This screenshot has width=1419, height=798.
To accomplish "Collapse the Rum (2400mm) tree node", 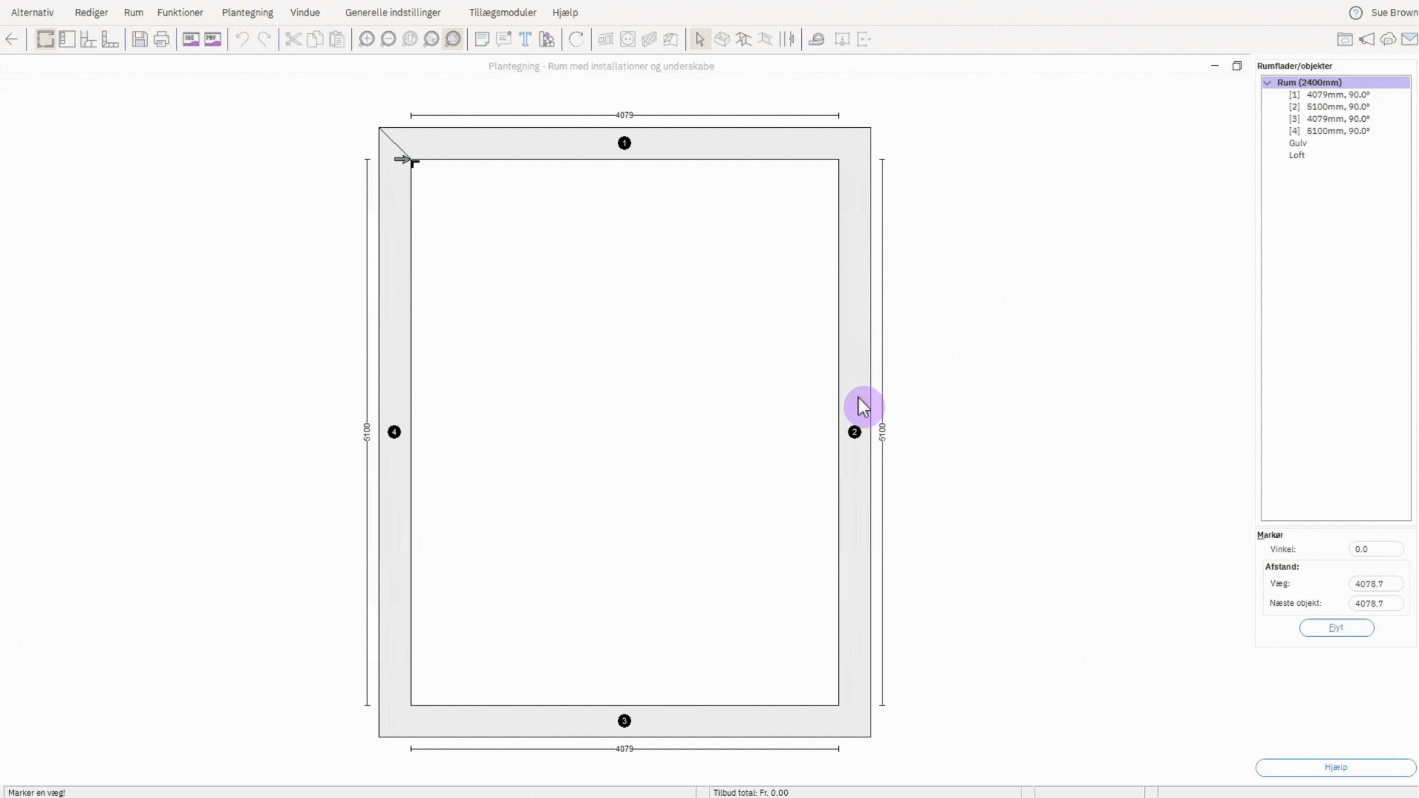I will click(1267, 83).
